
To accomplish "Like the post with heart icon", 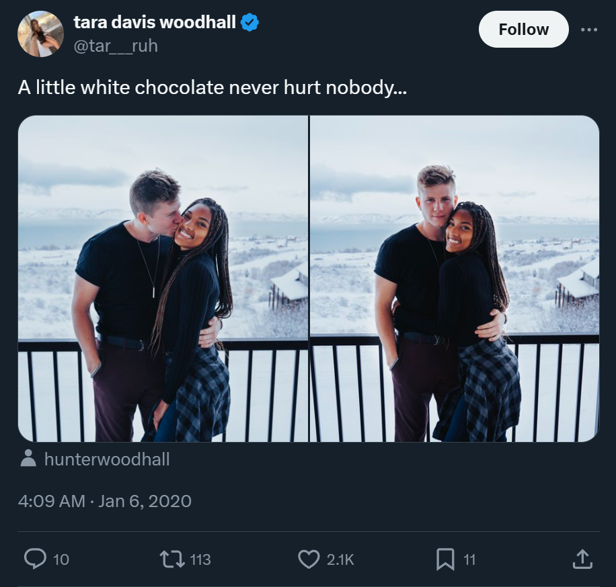I will tap(309, 559).
